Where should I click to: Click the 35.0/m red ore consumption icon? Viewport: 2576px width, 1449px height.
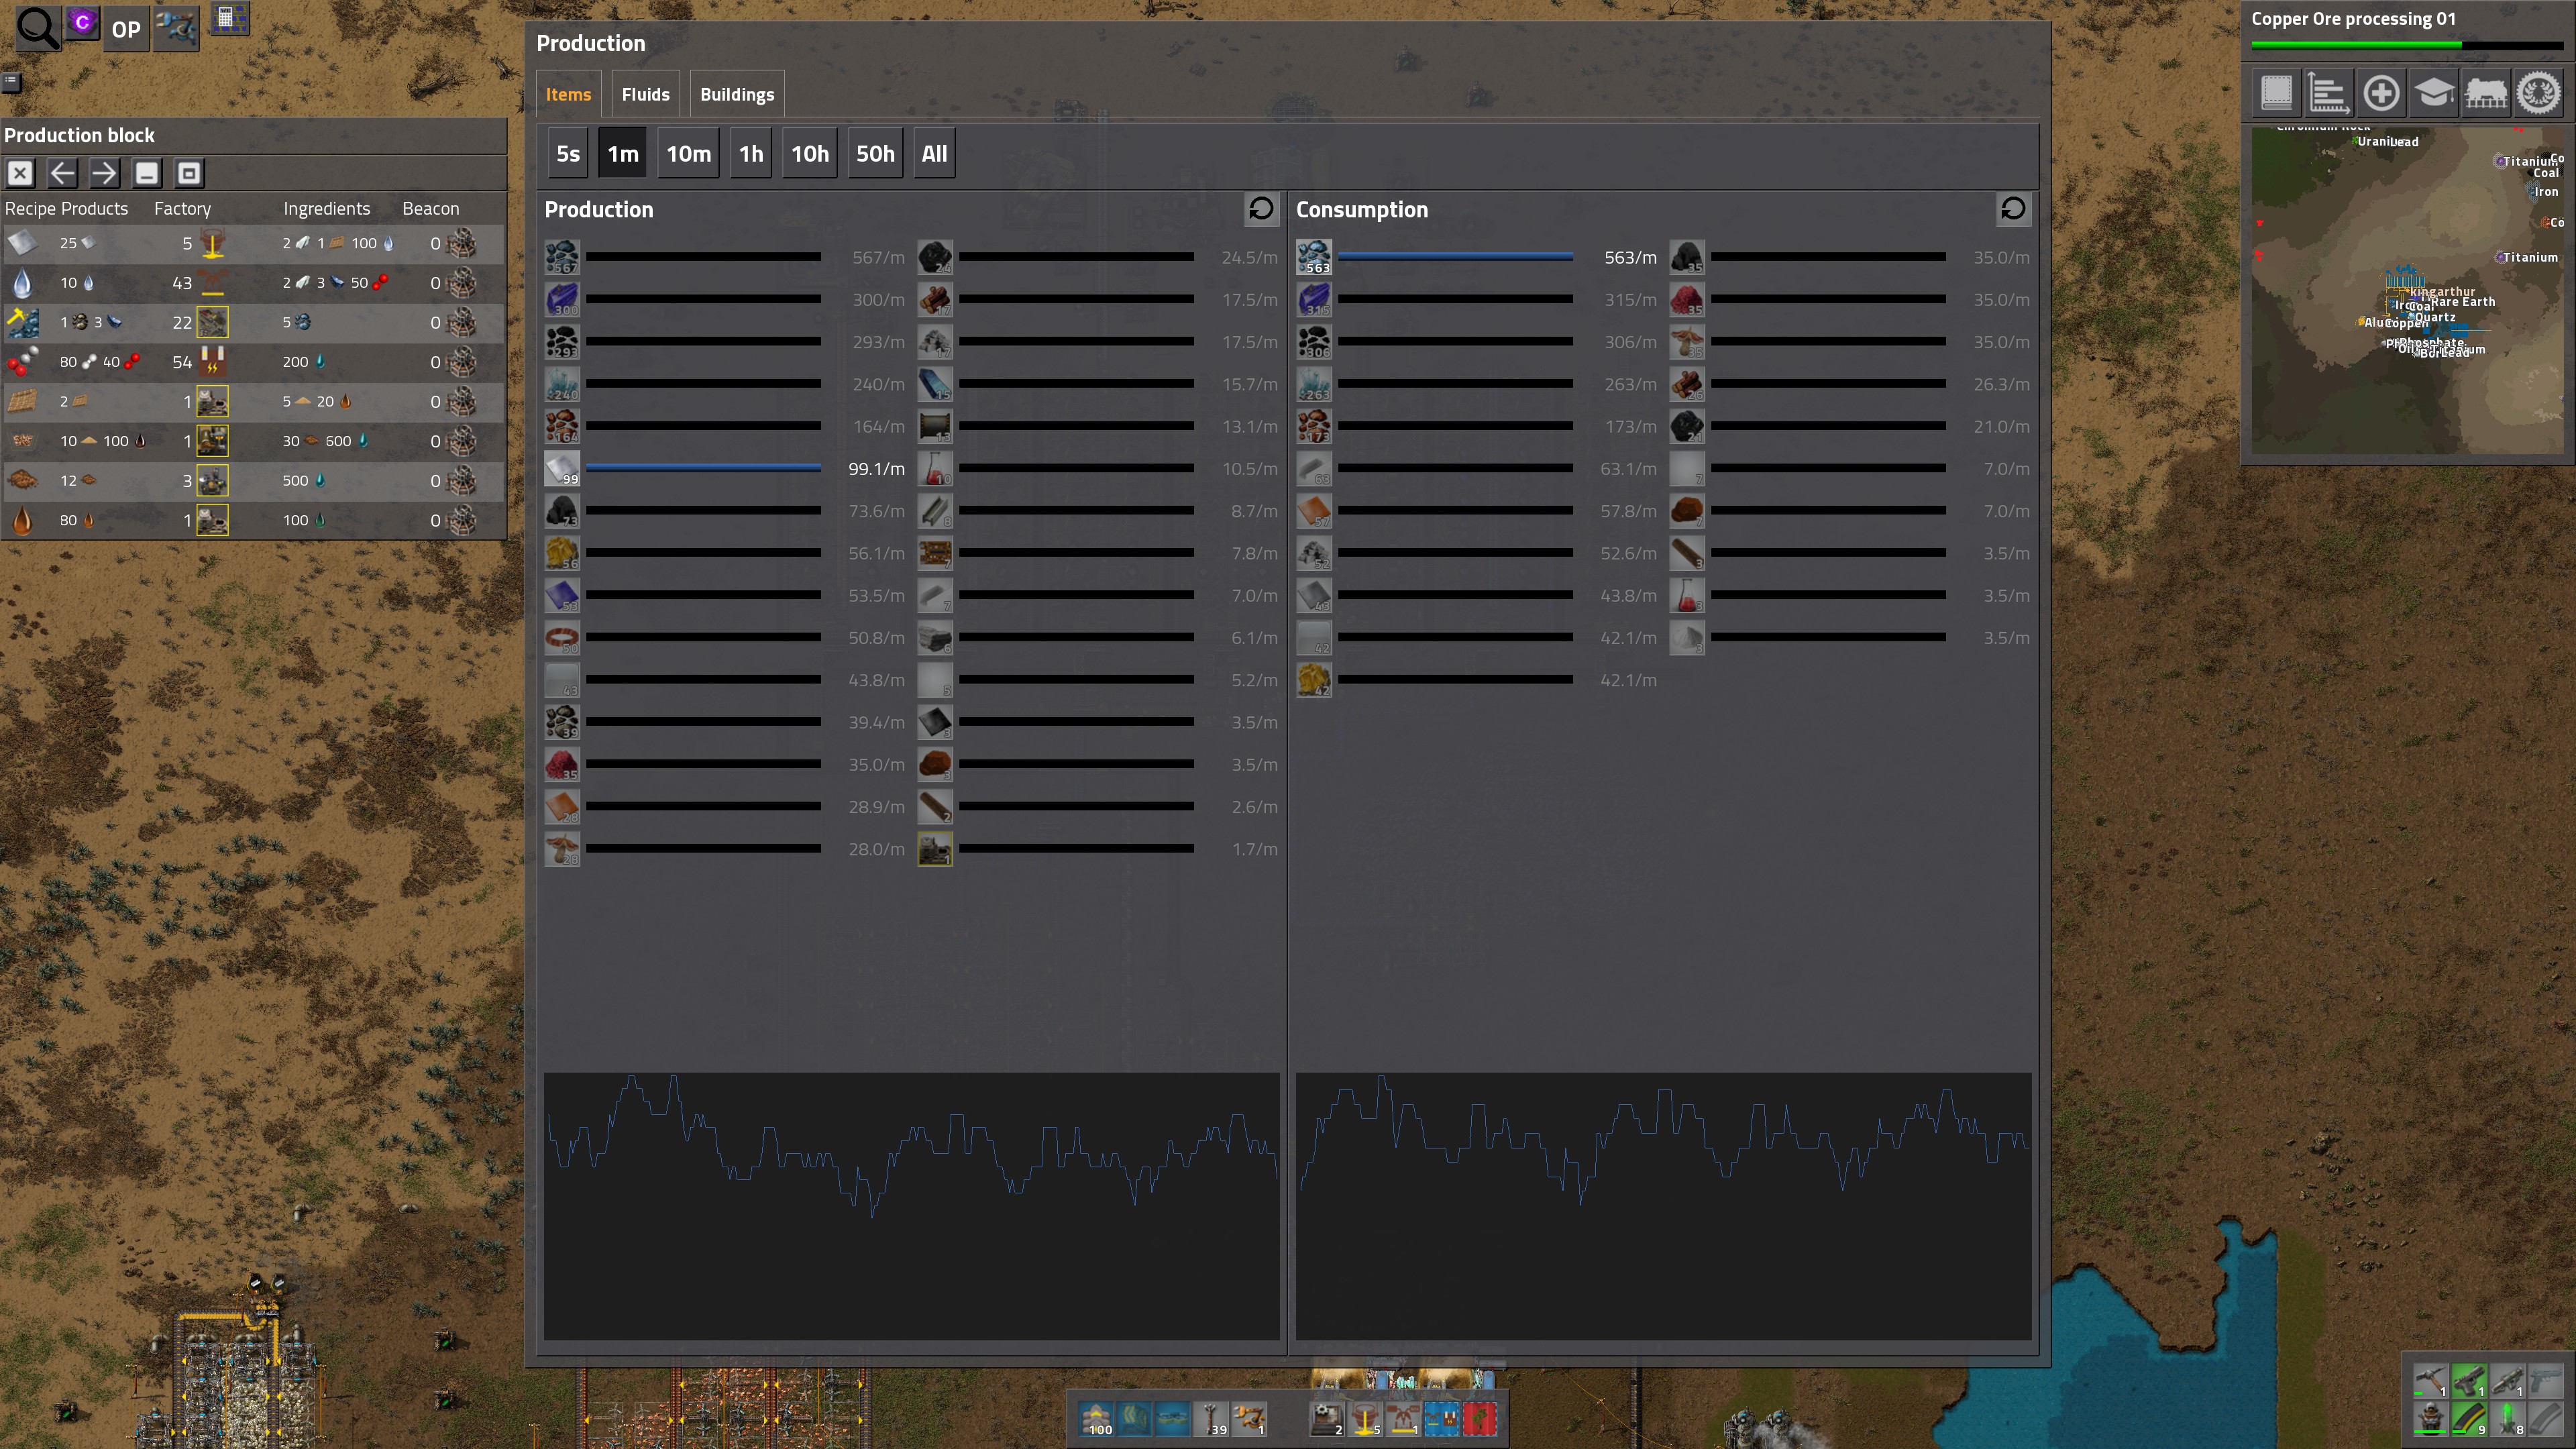(1687, 299)
